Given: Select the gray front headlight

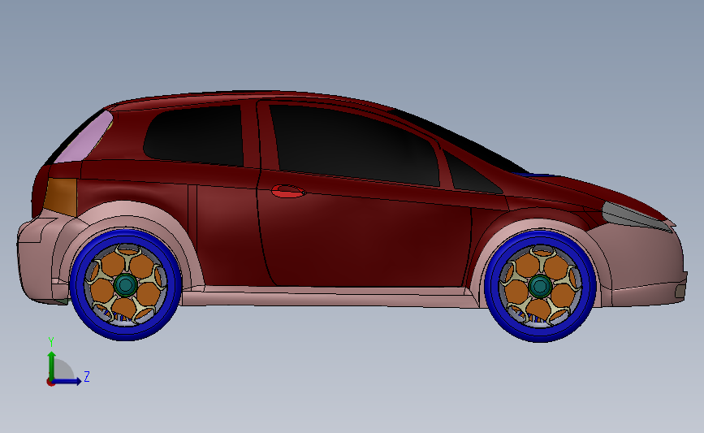Looking at the screenshot, I should coord(635,216).
